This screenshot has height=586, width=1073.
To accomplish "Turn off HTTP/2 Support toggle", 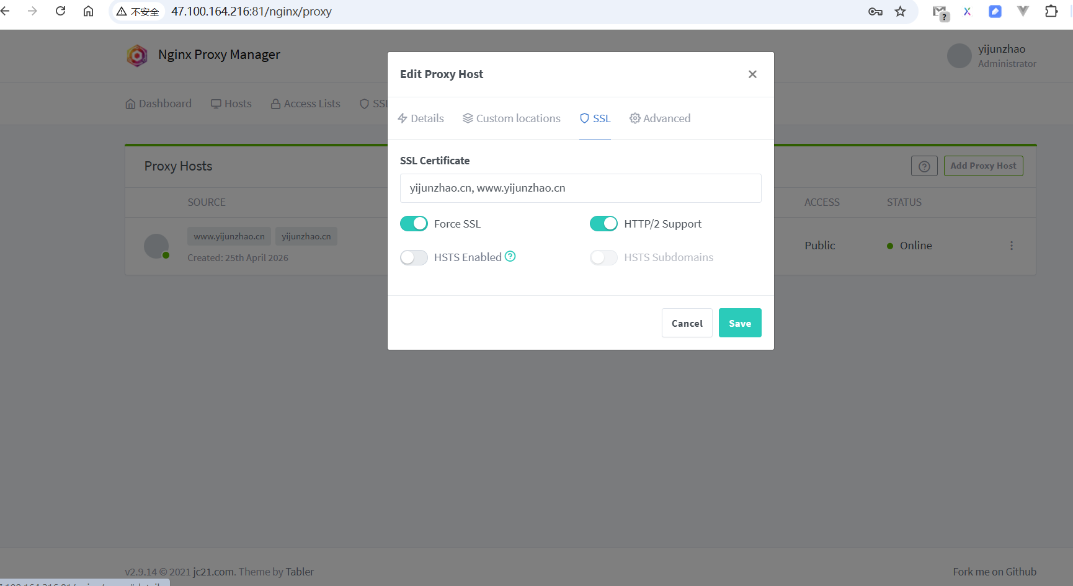I will (x=603, y=224).
